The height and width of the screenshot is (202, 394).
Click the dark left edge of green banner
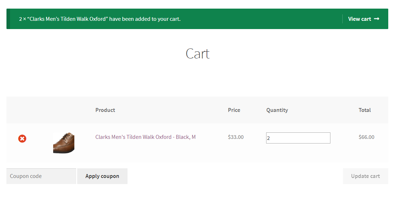(x=8, y=19)
